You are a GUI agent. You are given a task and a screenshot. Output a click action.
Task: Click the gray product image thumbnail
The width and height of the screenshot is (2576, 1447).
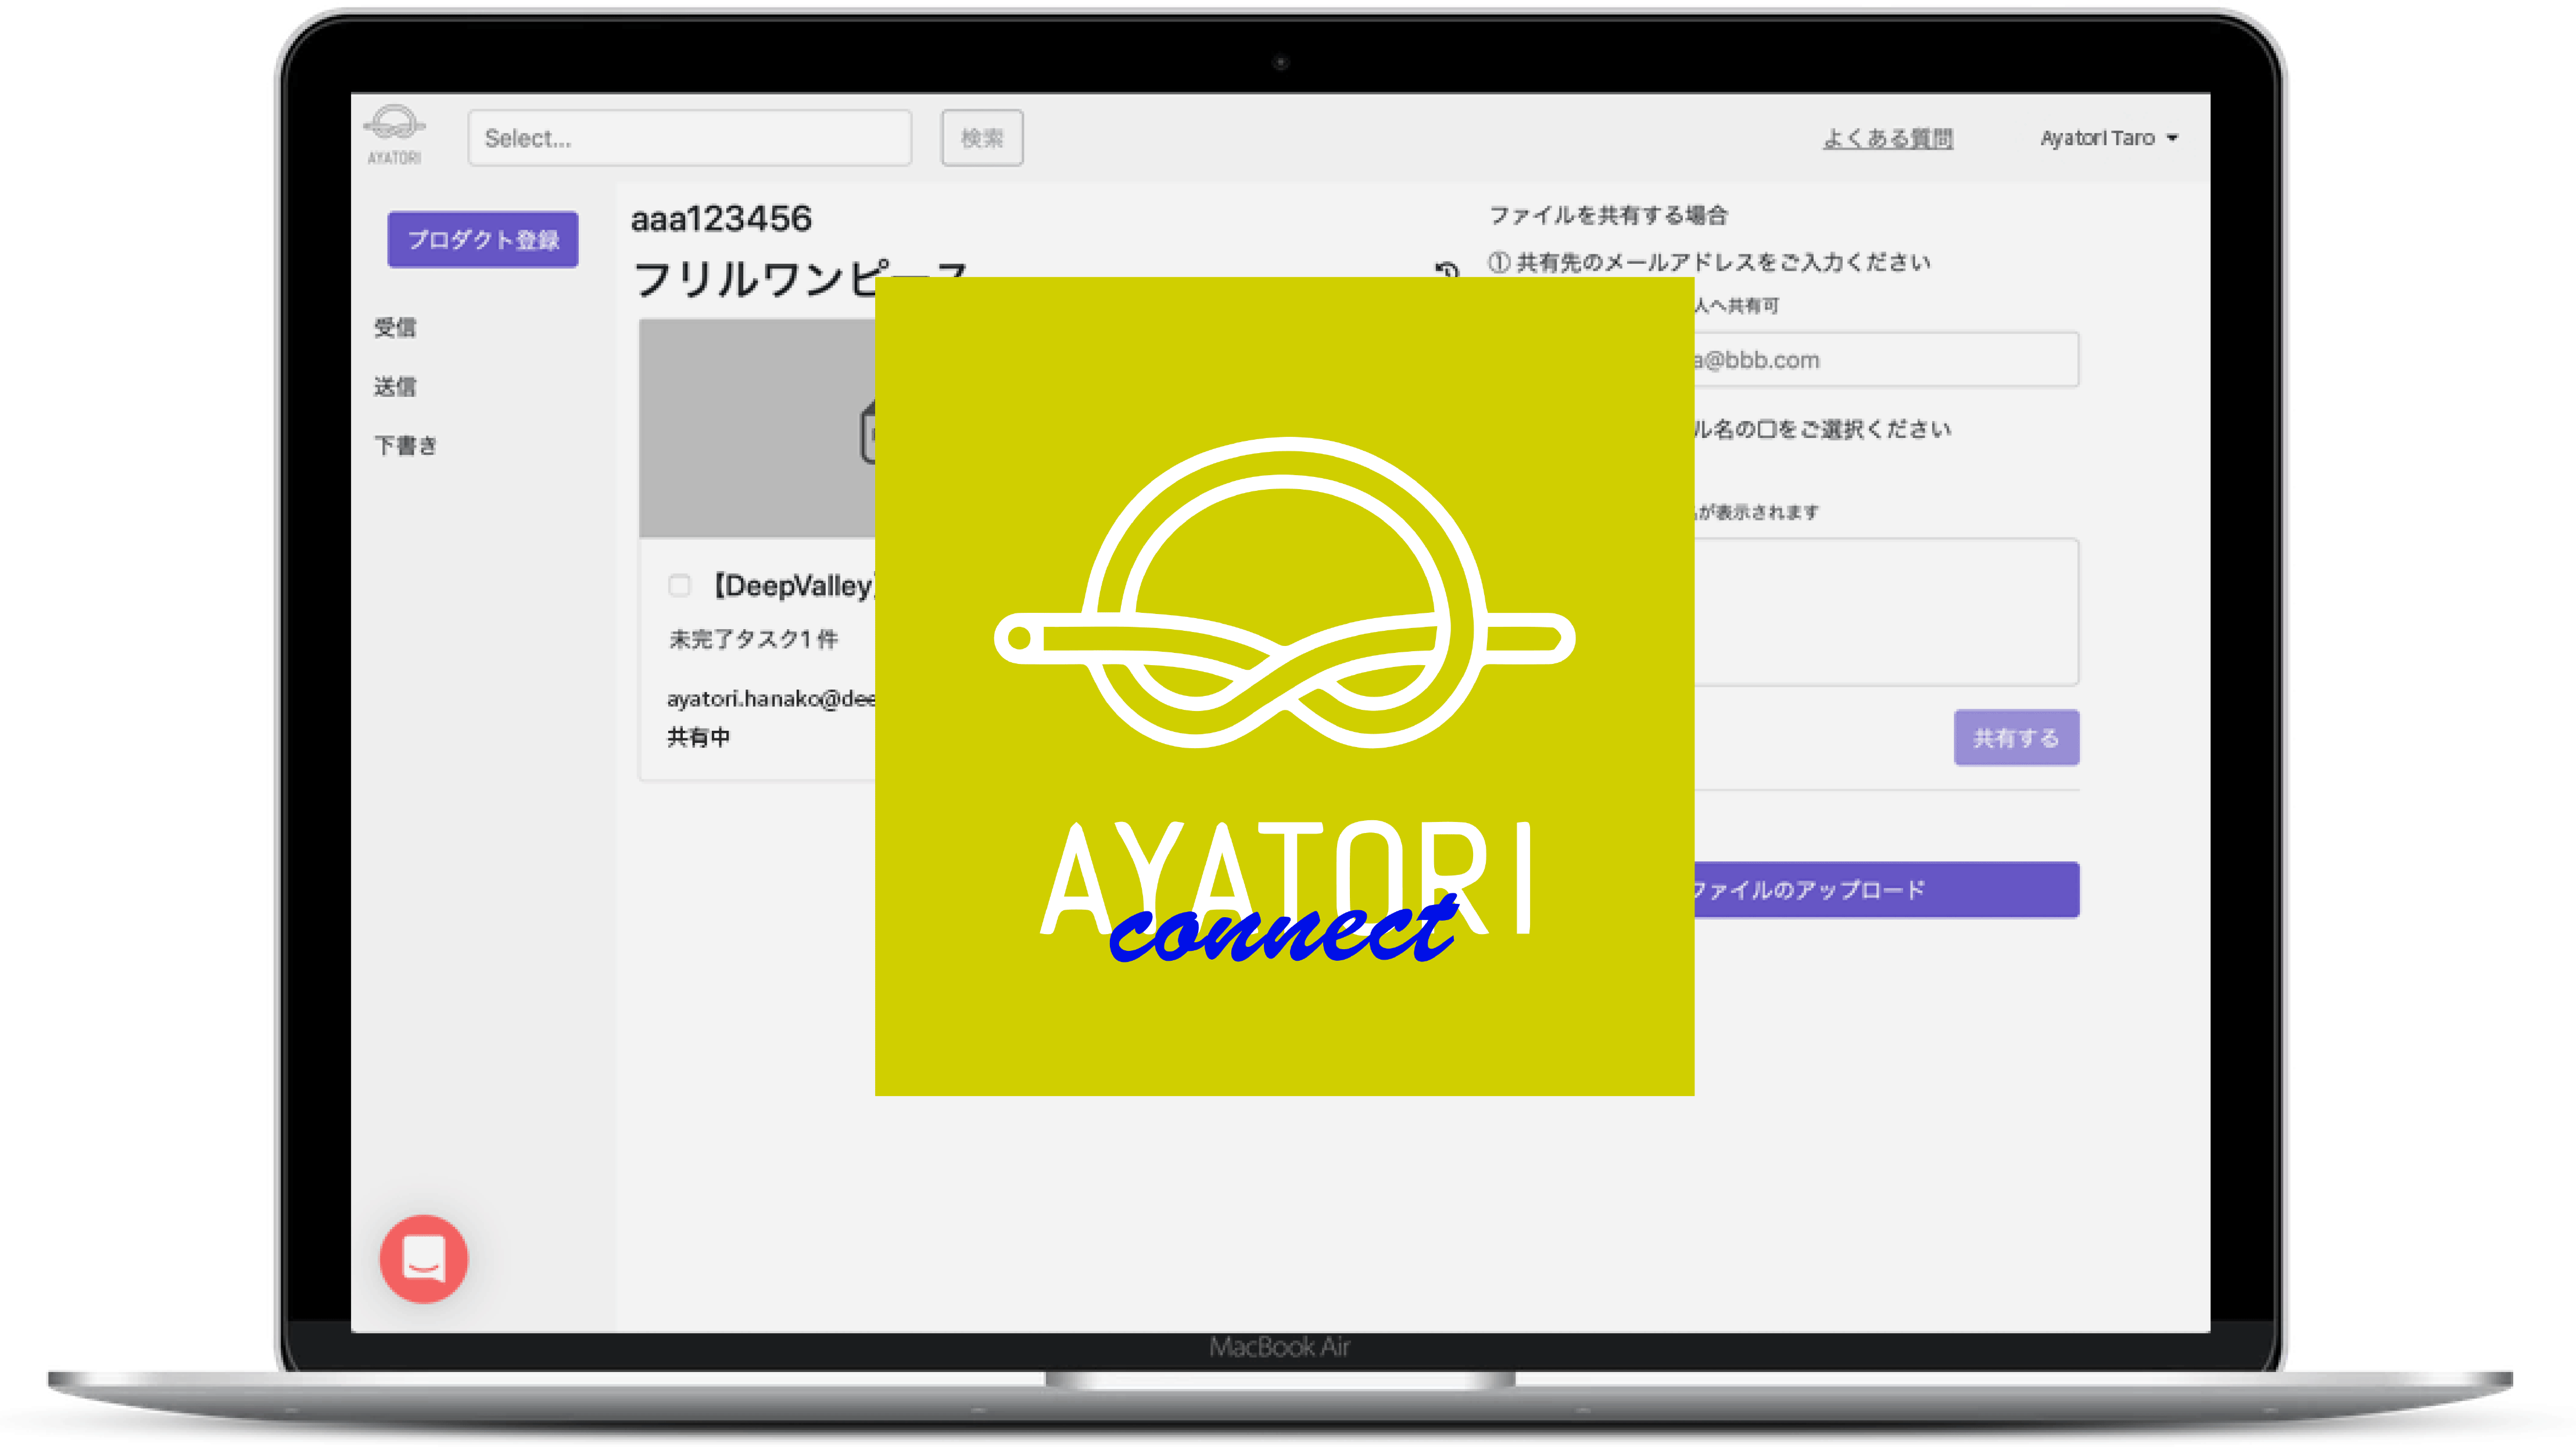(x=757, y=428)
